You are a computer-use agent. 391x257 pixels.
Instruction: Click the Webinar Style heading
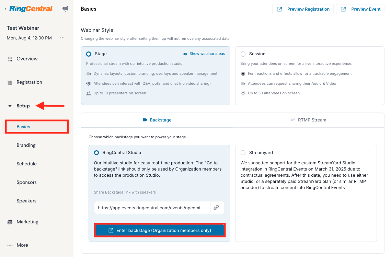point(97,30)
